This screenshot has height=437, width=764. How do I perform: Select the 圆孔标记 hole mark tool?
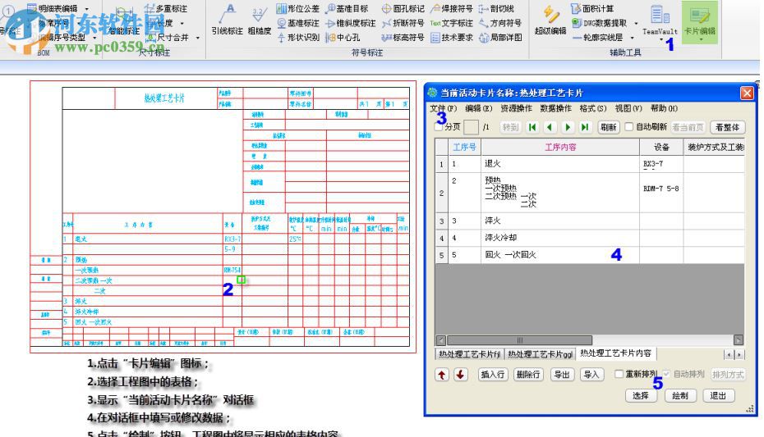coord(403,8)
